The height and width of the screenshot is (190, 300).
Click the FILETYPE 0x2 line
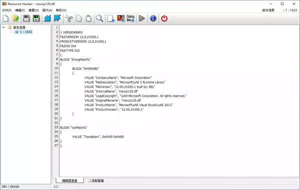tap(70, 50)
